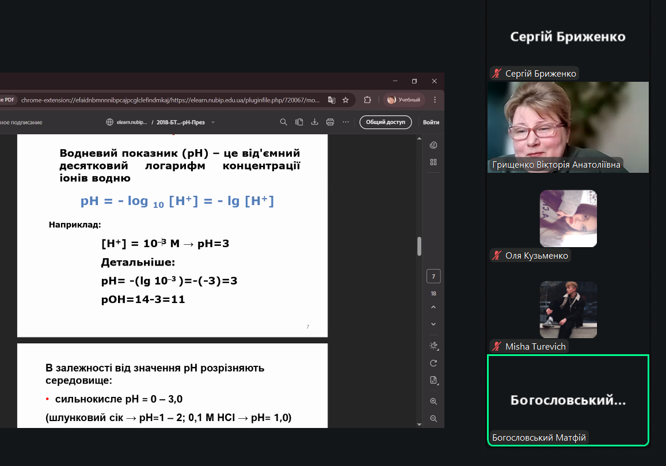666x466 pixels.
Task: Click the шлунковий сік line of text
Action: 169,418
